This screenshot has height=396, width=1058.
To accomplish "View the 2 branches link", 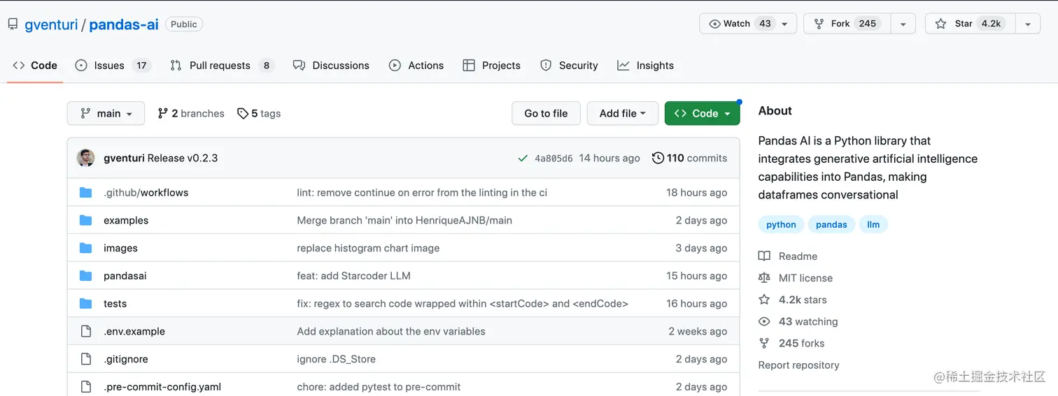I will (x=191, y=114).
